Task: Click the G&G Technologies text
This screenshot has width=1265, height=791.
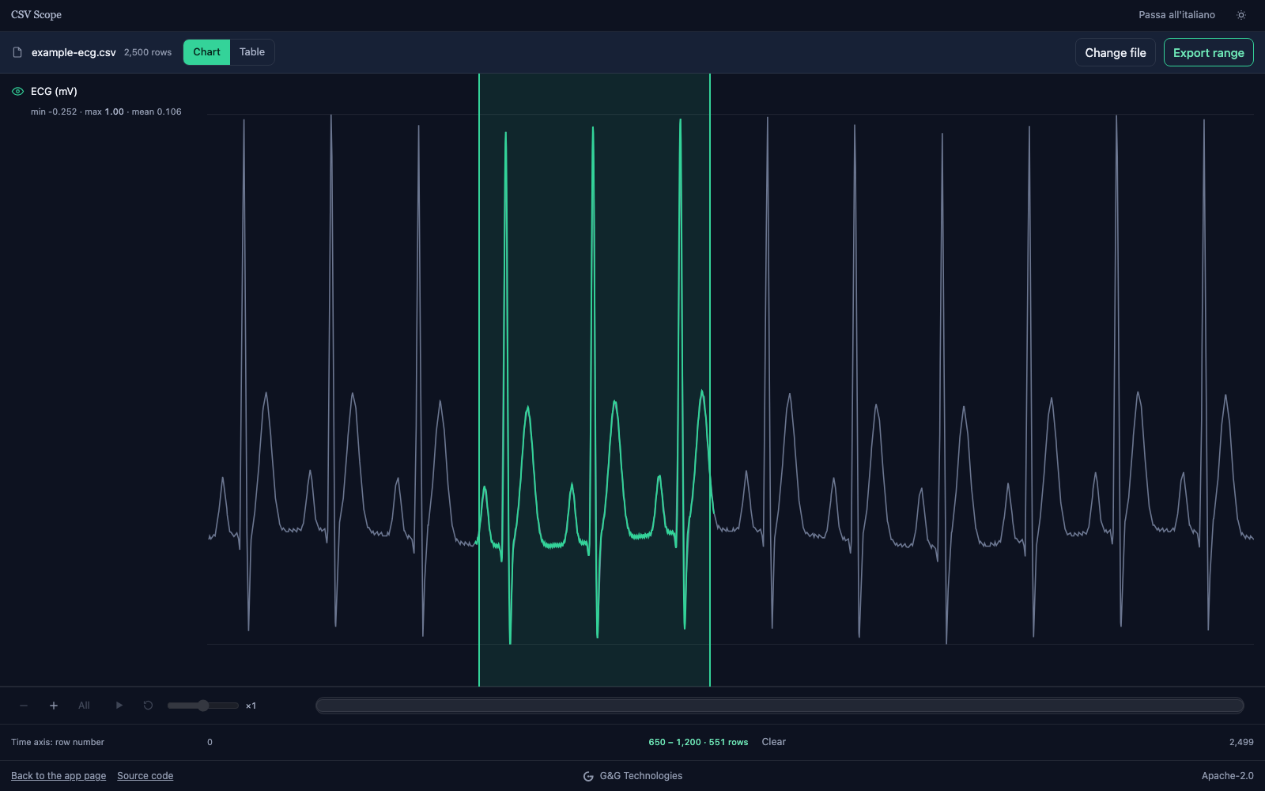Action: point(641,776)
